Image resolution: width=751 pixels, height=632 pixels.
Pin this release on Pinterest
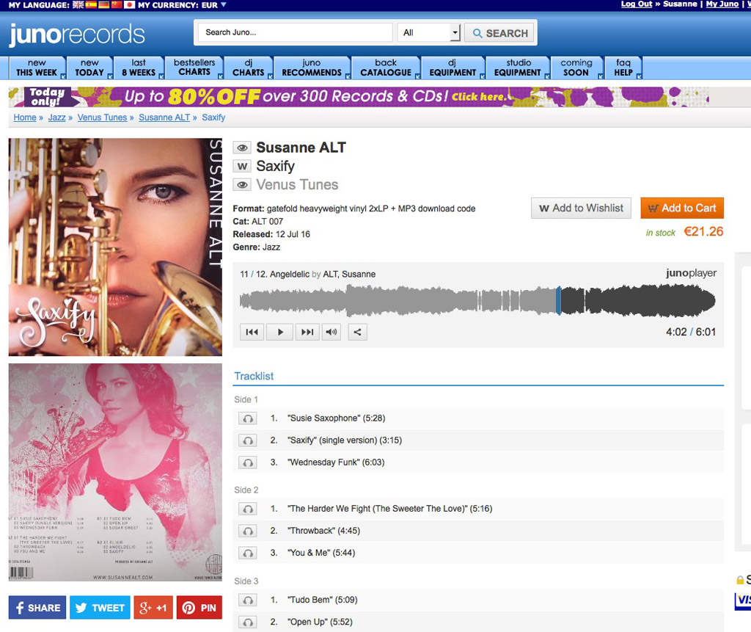pos(199,608)
